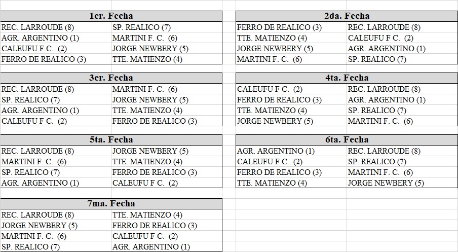Select AGR. ARGENTINO (1) in 4ta. Fecha
Image resolution: width=458 pixels, height=252 pixels.
(x=387, y=100)
